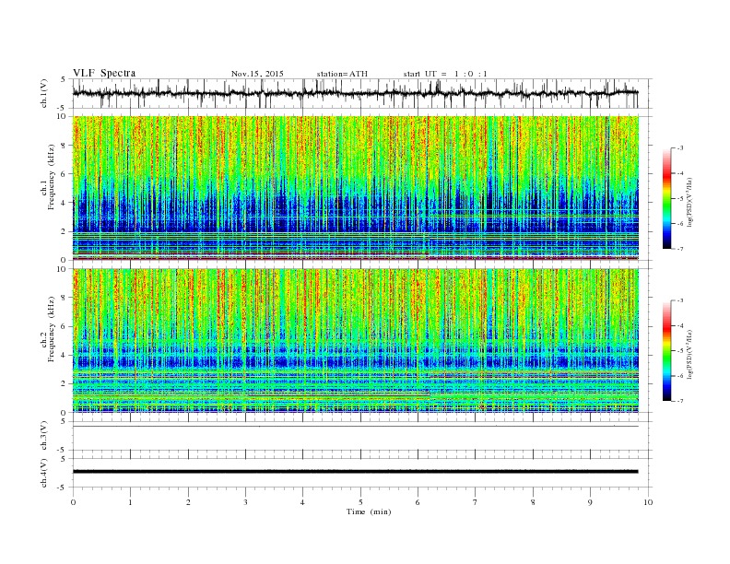Click the "-3" tick on ch.1 colorbar
The height and width of the screenshot is (564, 730).
(x=680, y=148)
